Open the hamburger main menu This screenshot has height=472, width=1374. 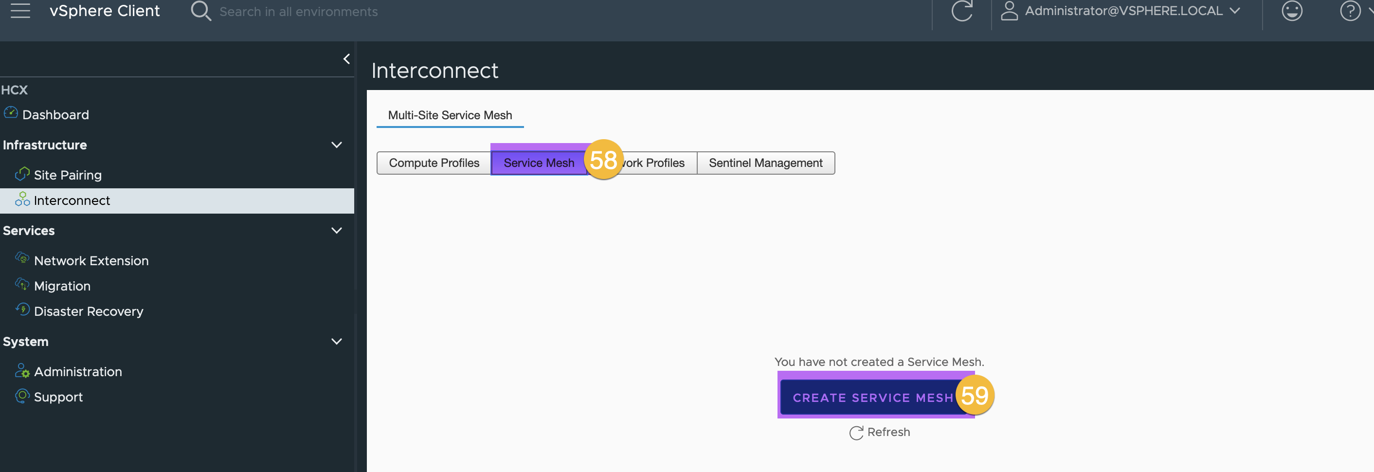(20, 11)
